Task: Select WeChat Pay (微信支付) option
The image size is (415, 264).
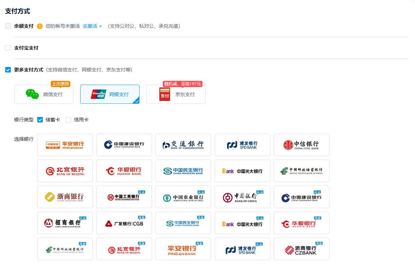Action: pos(44,94)
